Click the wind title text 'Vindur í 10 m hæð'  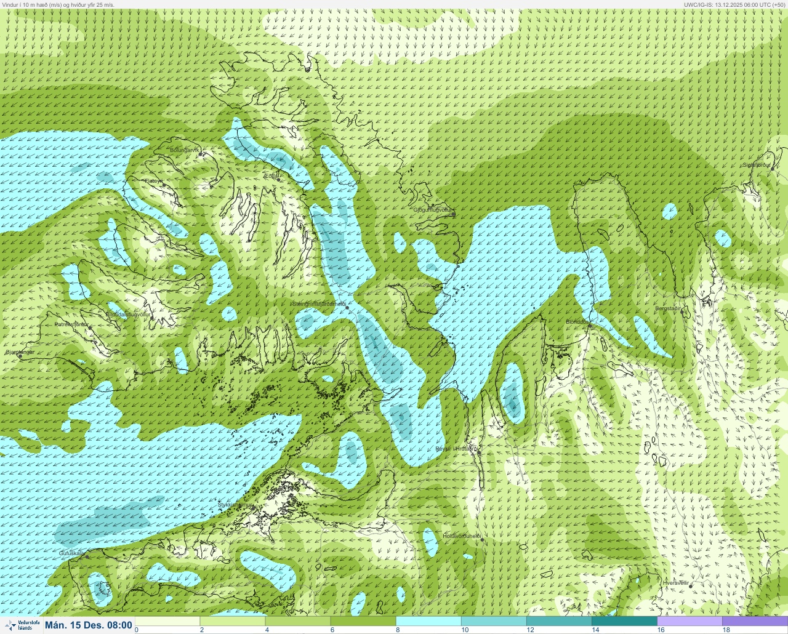25,4
